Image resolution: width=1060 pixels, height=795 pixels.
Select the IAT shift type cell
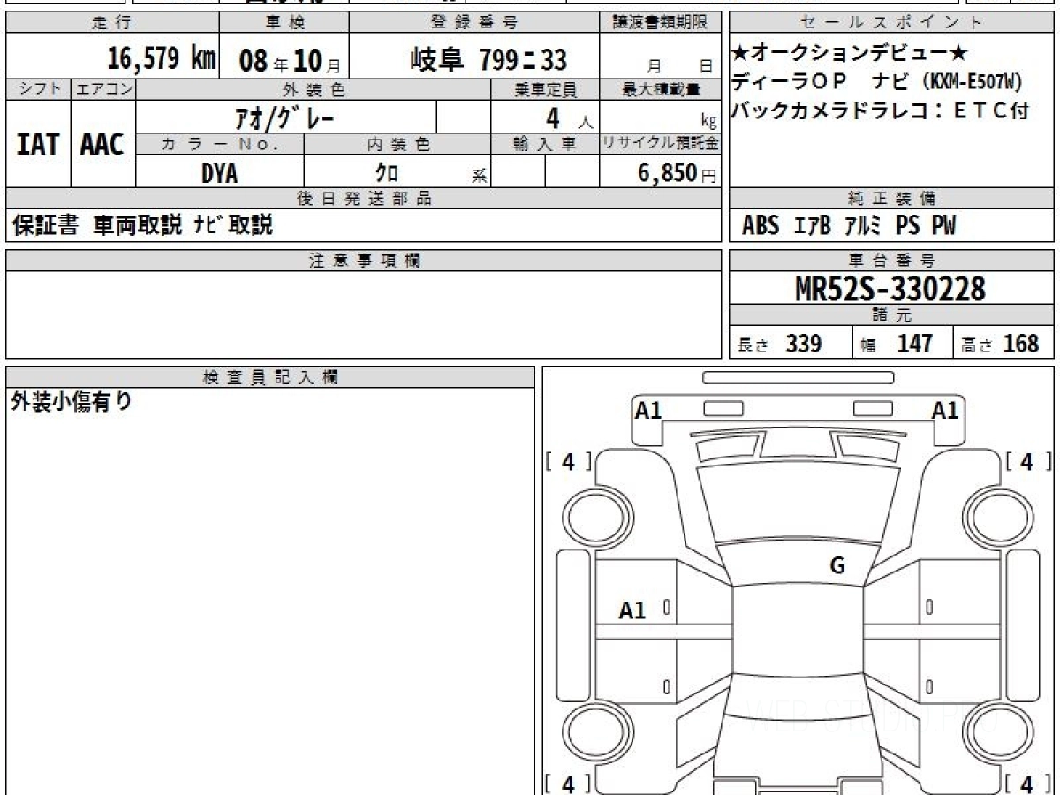pyautogui.click(x=38, y=145)
